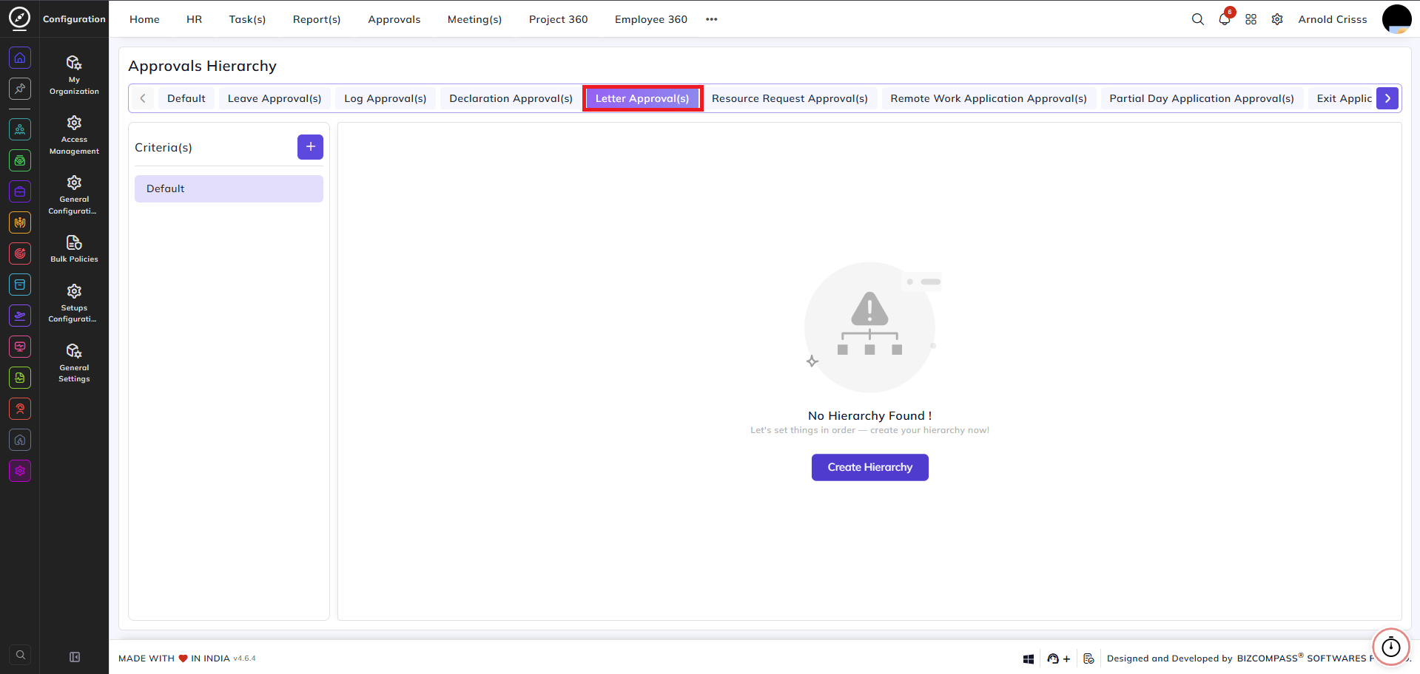Image resolution: width=1420 pixels, height=674 pixels.
Task: Switch to Resource Request Approval(s) tab
Action: (x=790, y=98)
